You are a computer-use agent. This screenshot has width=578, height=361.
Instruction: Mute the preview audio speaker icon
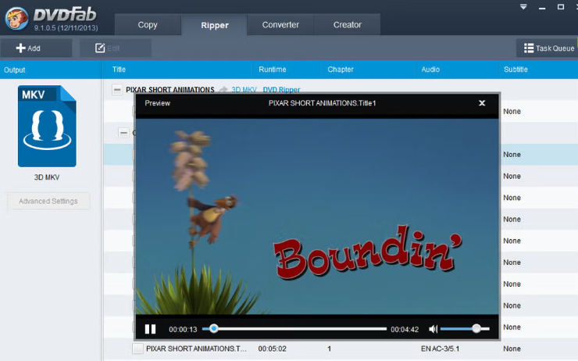click(433, 329)
